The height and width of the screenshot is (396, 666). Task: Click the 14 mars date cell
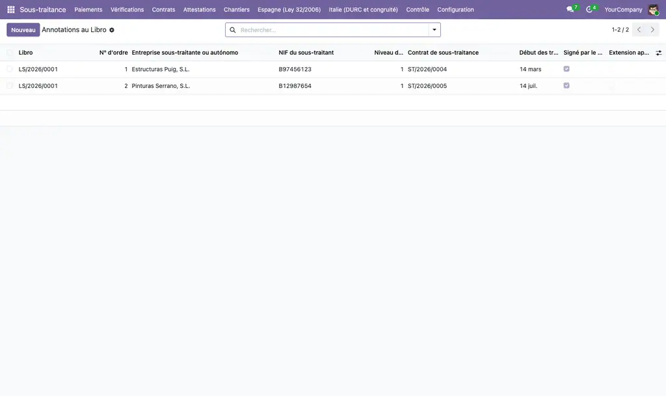(531, 69)
